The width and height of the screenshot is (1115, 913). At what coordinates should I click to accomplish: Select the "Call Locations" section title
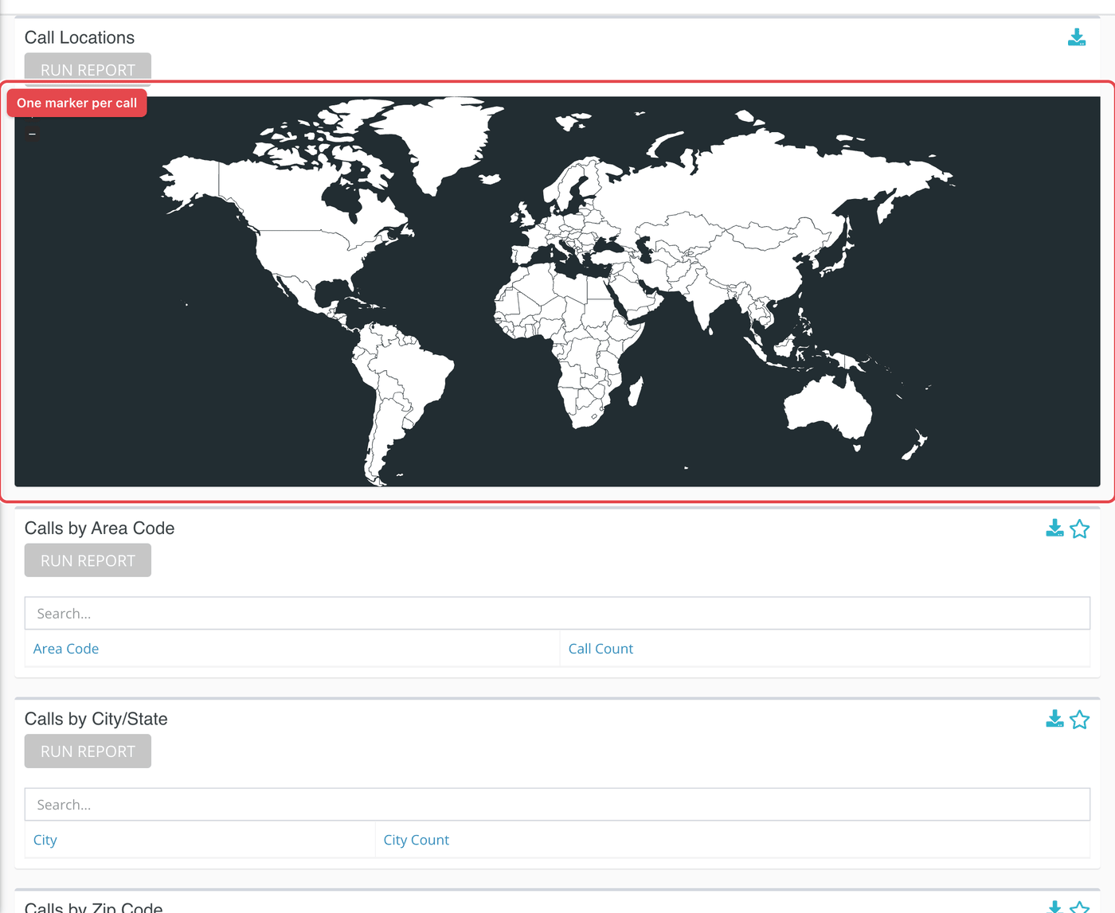(x=80, y=37)
